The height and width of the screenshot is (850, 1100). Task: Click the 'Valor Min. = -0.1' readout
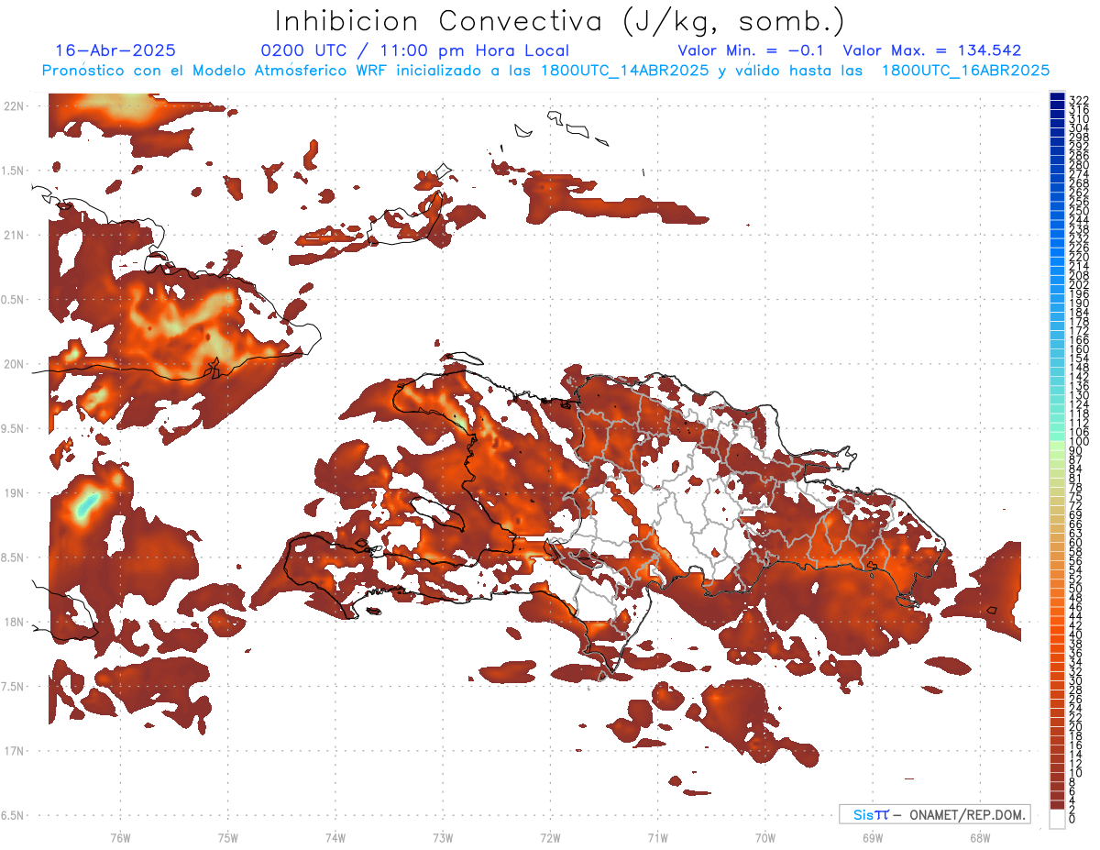752,50
